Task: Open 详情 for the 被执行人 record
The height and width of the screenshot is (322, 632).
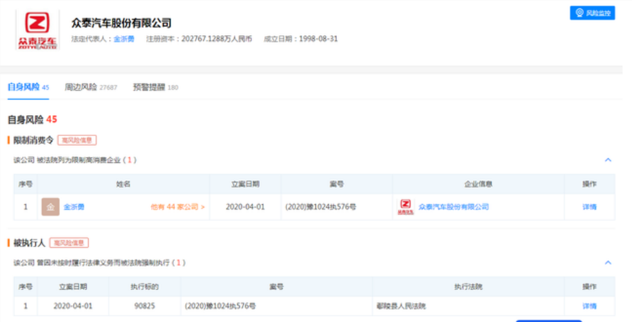Action: pos(589,306)
